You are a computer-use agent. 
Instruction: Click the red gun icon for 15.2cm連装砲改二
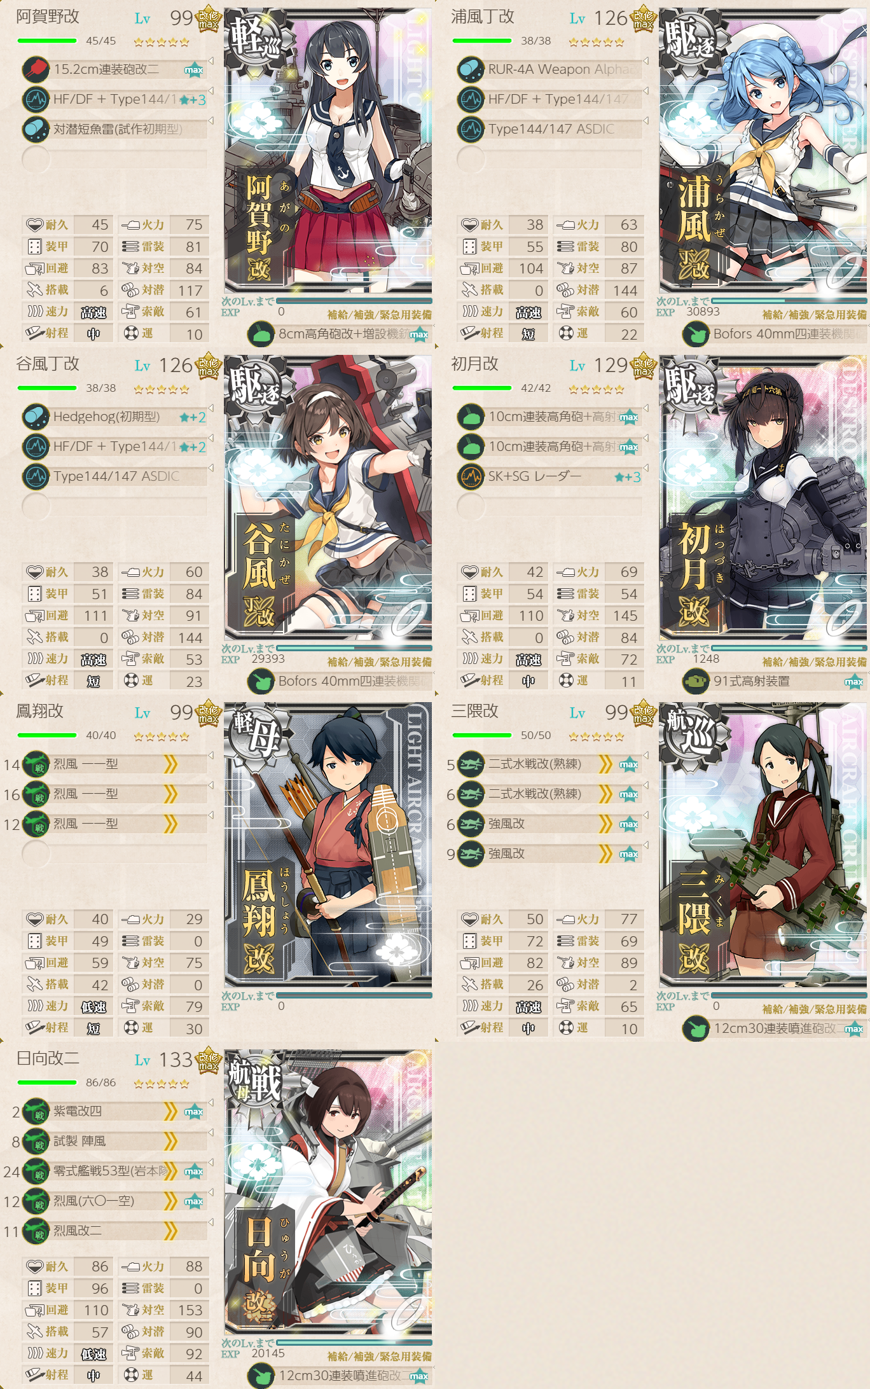(36, 69)
